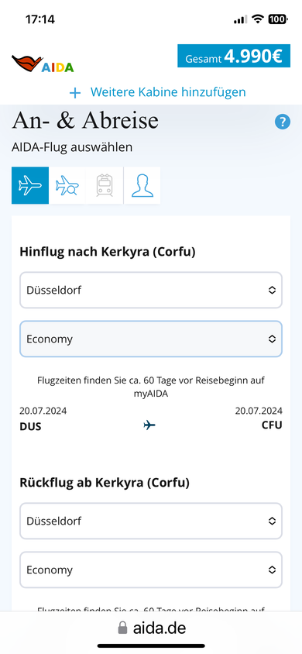Screen dimensions: 302x654
Task: Tap the battery indicator in status bar
Action: [x=277, y=19]
